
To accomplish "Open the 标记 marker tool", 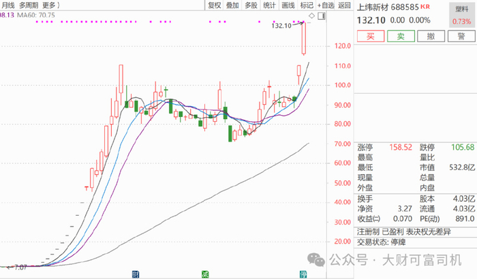I will click(306, 5).
